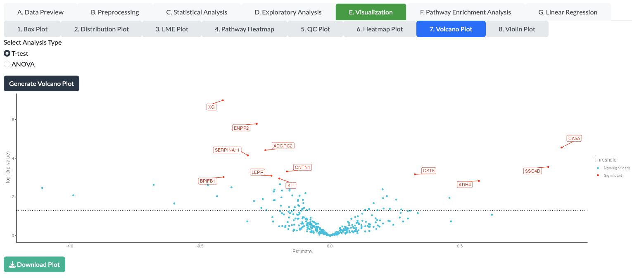Screen dimensions: 632x278
Task: Switch to the 6. Heatmap Plot subtab
Action: tap(380, 29)
